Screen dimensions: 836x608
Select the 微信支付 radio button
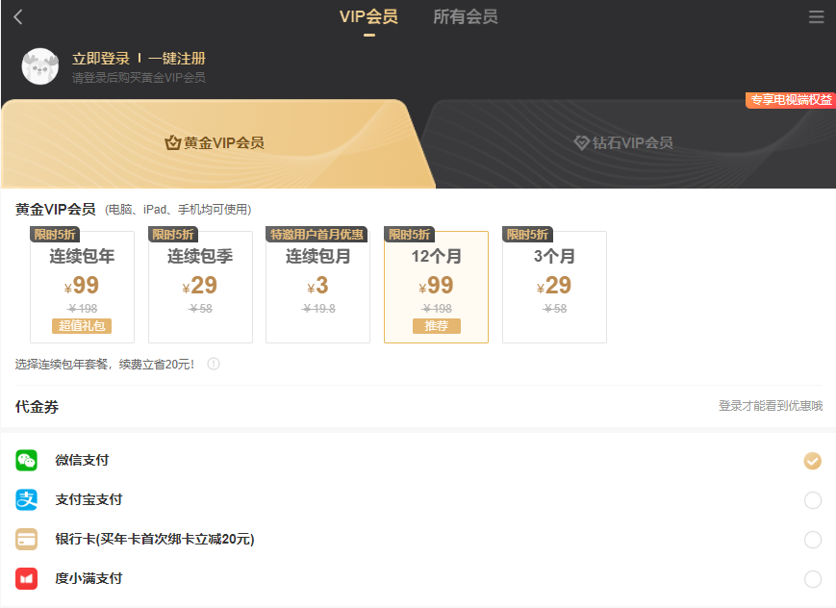[x=813, y=461]
